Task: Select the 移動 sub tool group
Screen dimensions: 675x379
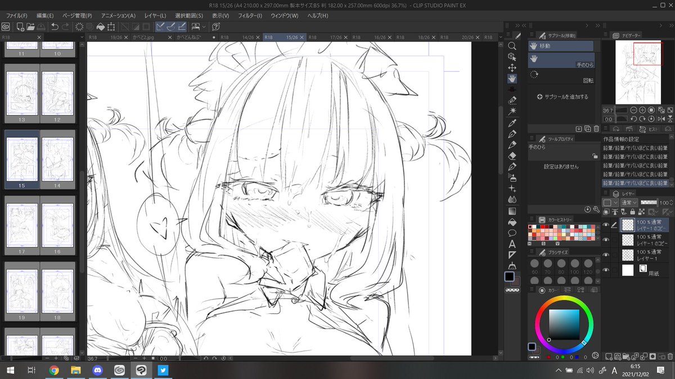Action: (x=561, y=46)
